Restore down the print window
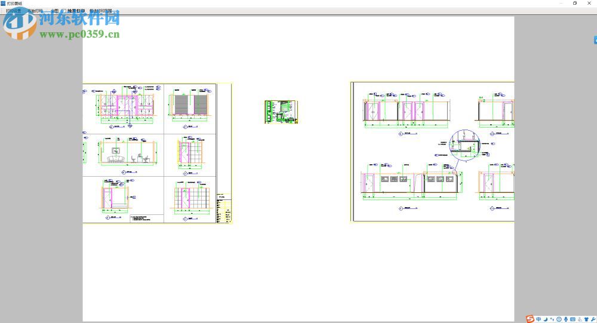The width and height of the screenshot is (597, 323). tap(574, 3)
